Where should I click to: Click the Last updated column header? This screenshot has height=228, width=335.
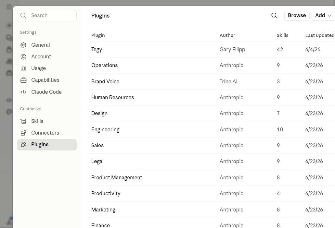(x=320, y=35)
